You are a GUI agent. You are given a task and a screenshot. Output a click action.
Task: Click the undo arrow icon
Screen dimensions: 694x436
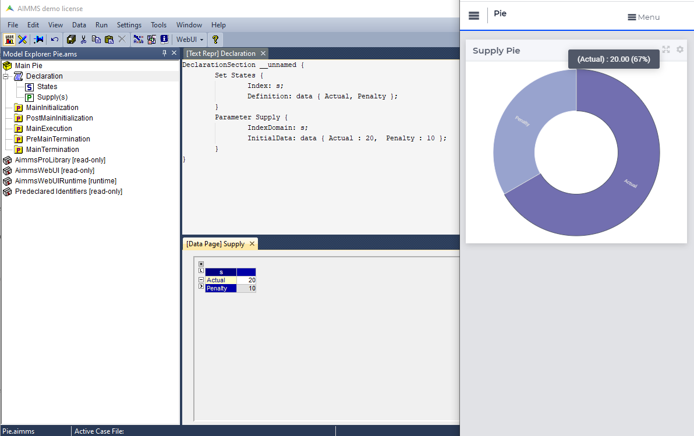[x=55, y=40]
